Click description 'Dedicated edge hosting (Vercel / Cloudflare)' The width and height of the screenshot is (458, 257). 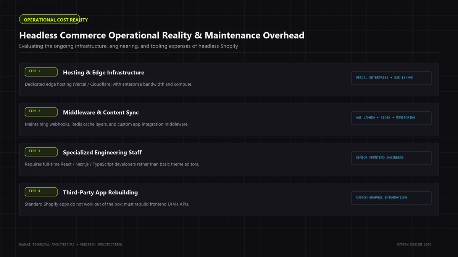pos(108,84)
